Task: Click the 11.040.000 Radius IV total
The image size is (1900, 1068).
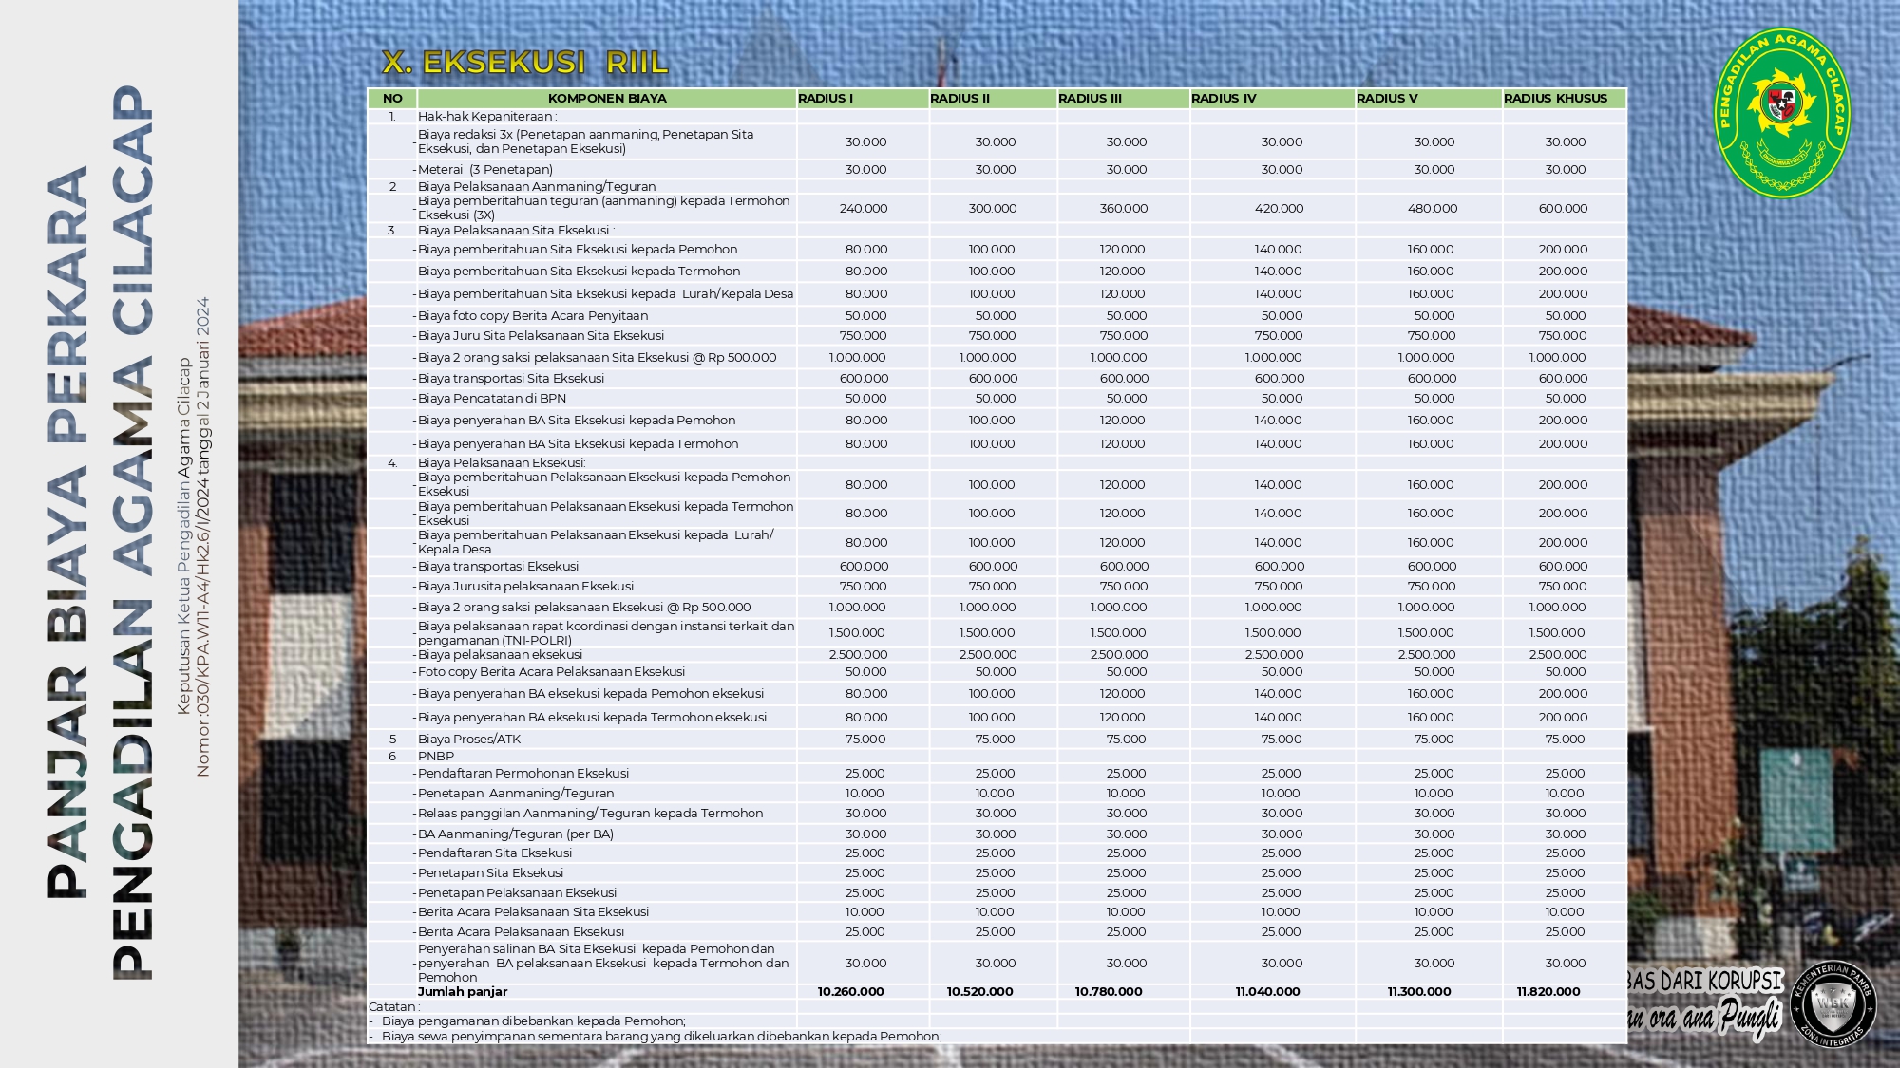Action: pyautogui.click(x=1268, y=991)
